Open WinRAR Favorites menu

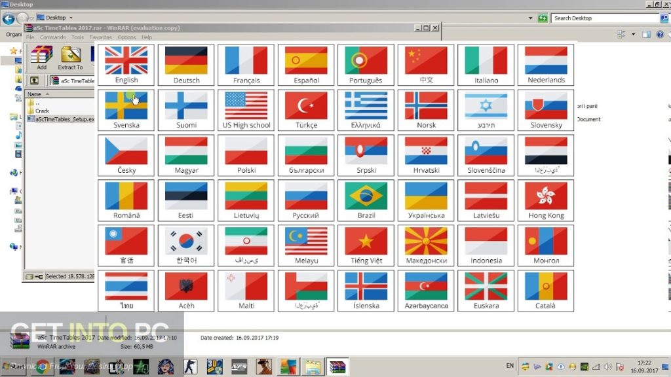100,37
